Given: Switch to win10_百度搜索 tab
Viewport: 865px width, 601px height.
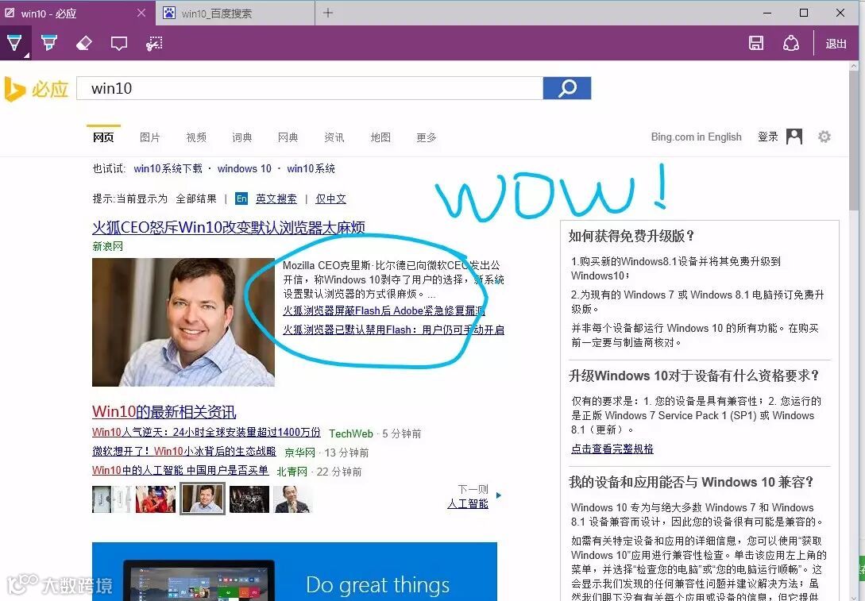Looking at the screenshot, I should tap(235, 13).
